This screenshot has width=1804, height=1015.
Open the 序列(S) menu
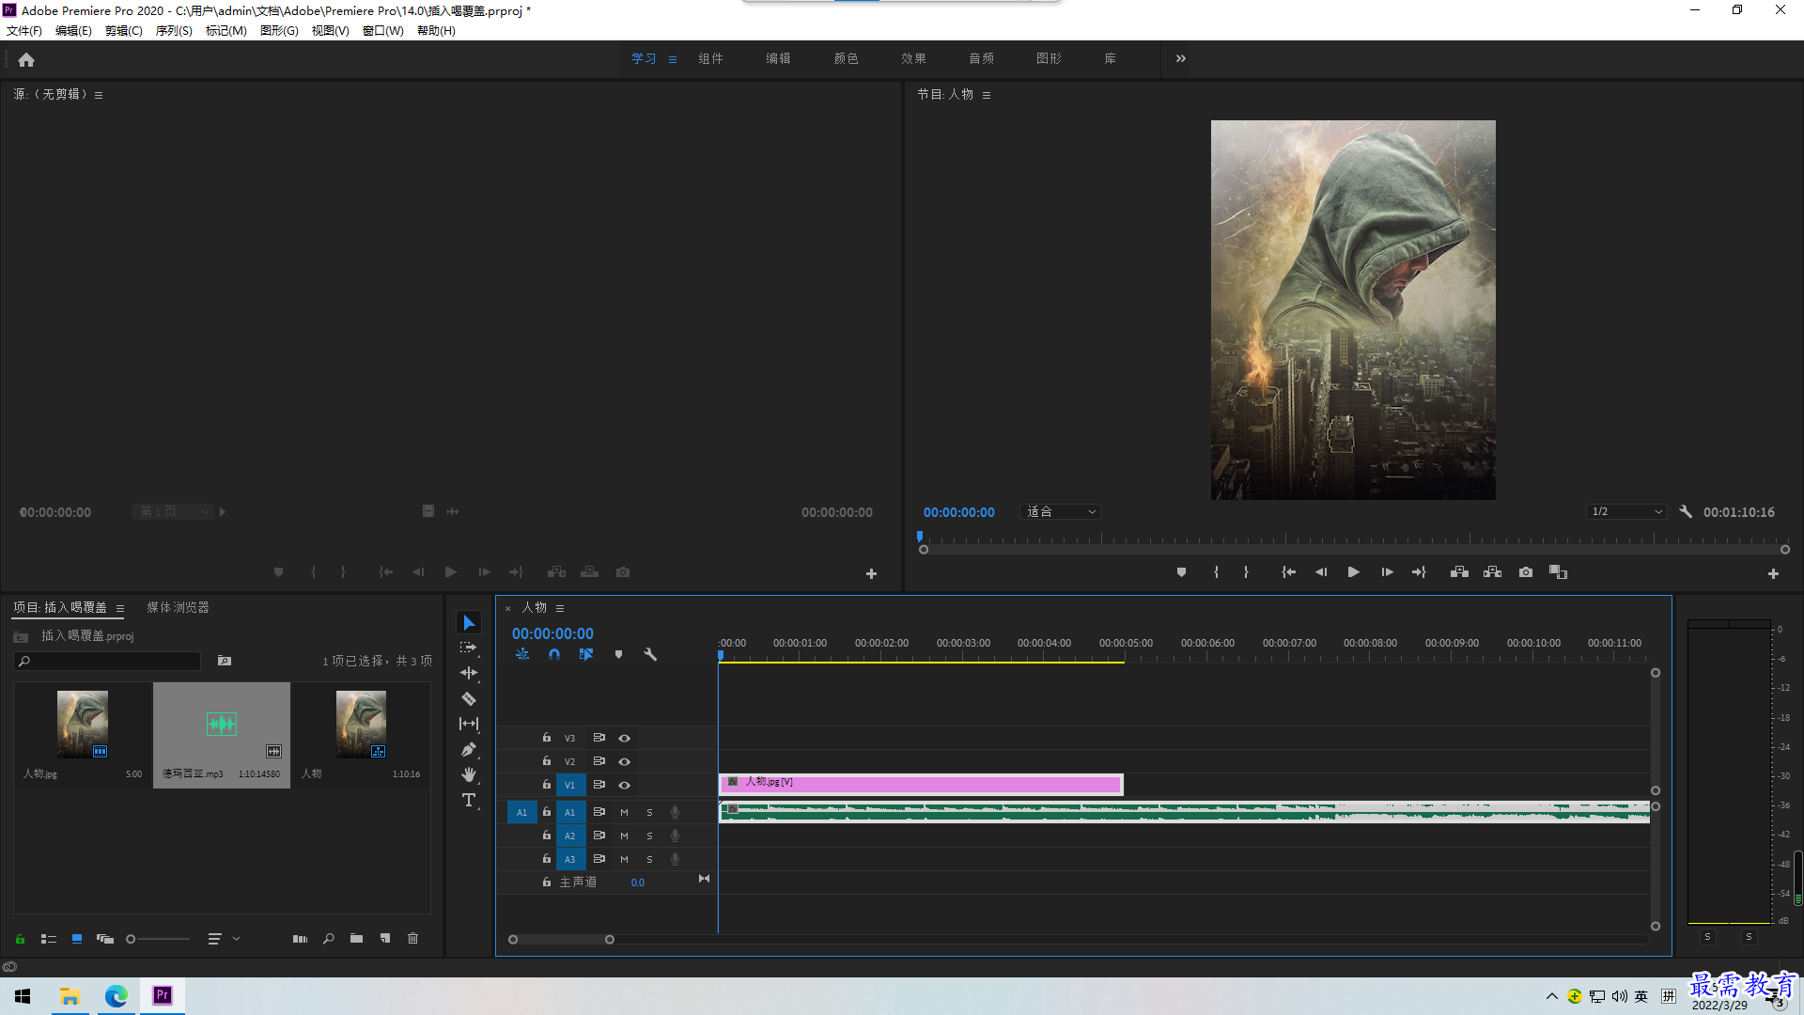(174, 31)
